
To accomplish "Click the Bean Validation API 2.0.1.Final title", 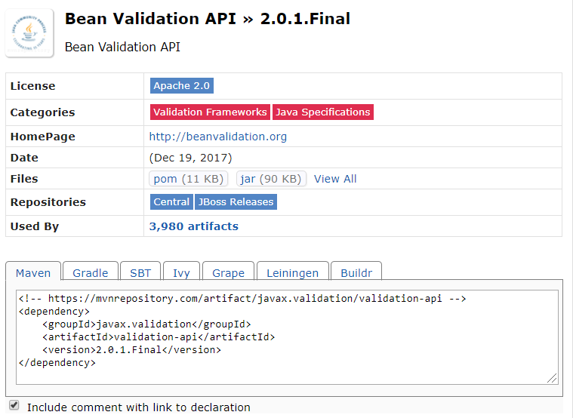I will coord(208,19).
